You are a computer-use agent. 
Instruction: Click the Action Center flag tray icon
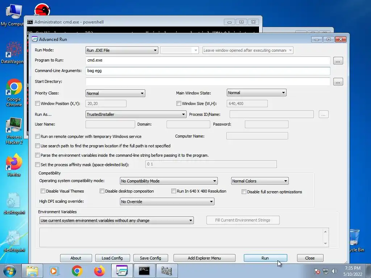pyautogui.click(x=317, y=271)
